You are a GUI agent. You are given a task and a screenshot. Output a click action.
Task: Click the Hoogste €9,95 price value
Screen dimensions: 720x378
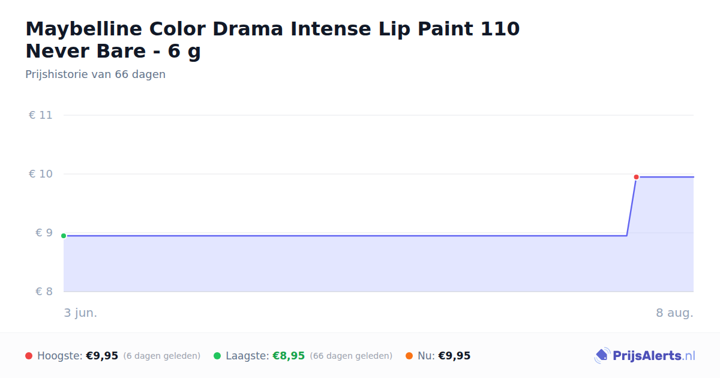click(x=102, y=356)
